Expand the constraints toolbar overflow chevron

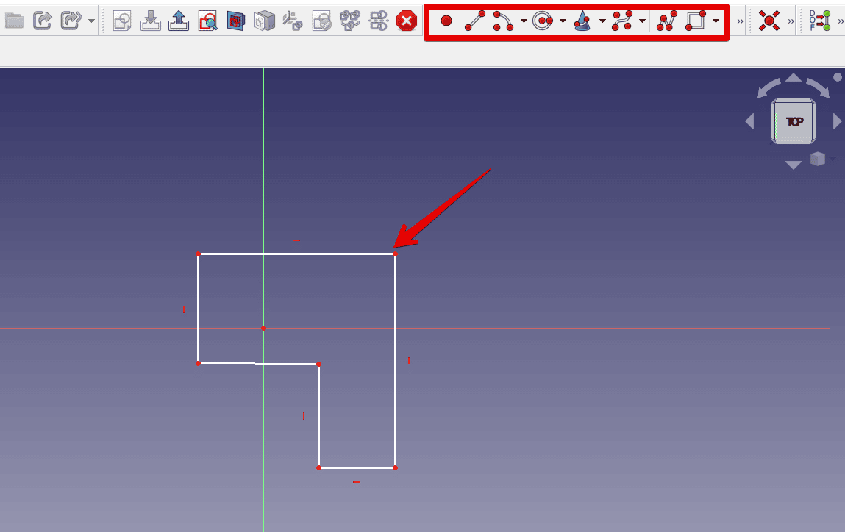click(x=791, y=21)
